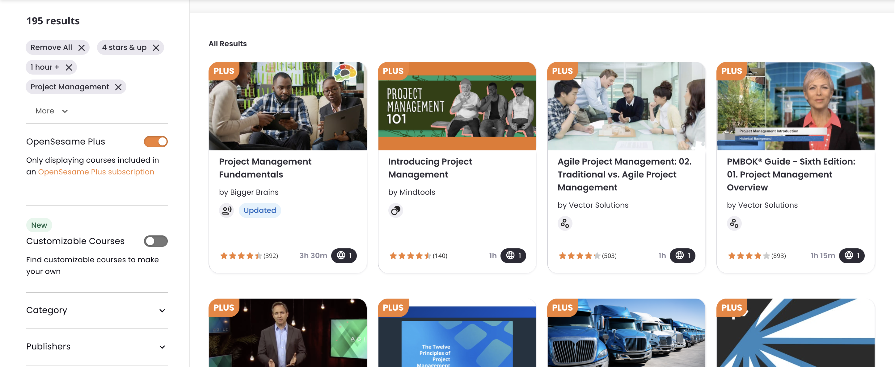Click 'by Bigger Brains' publisher text
895x367 pixels.
point(249,192)
